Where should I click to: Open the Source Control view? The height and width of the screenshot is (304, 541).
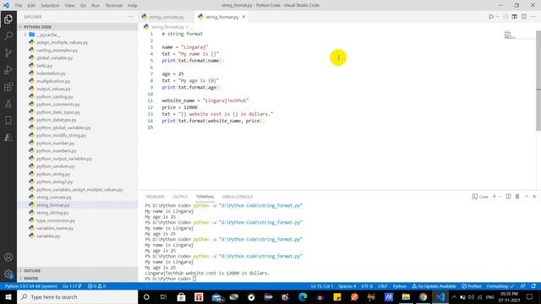(8, 52)
